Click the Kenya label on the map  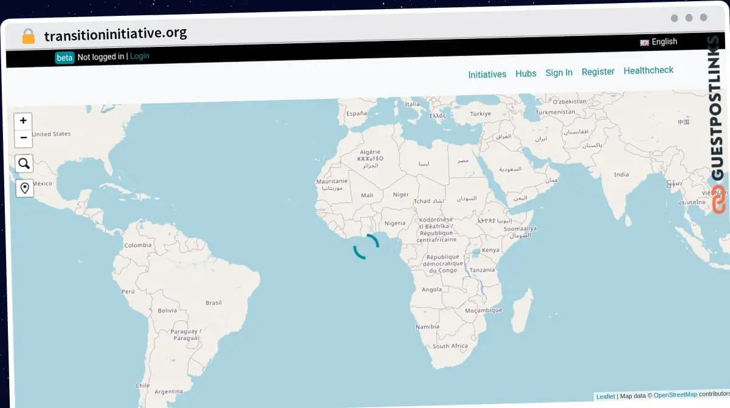click(x=490, y=250)
